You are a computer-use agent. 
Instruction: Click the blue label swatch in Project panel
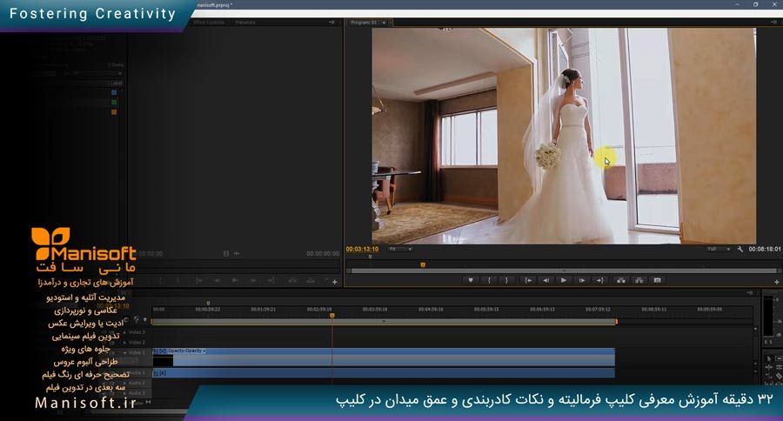coord(114,92)
